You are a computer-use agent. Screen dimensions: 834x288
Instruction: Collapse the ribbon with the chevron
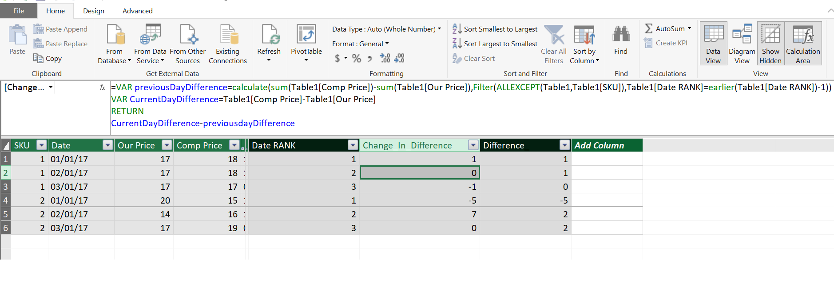pyautogui.click(x=830, y=11)
